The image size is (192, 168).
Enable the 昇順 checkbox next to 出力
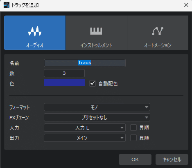pyautogui.click(x=133, y=138)
